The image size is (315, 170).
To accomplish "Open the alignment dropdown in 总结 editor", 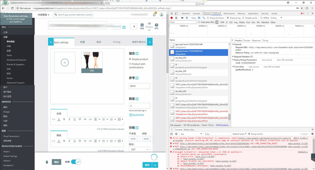I will point(97,119).
